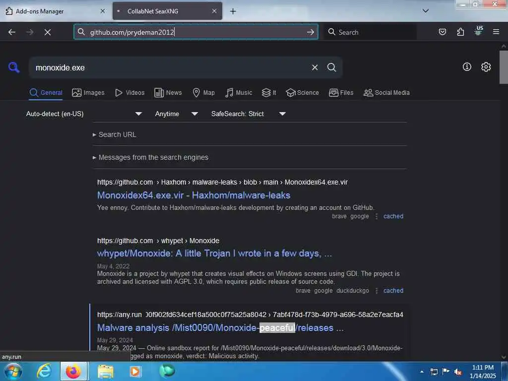The image size is (508, 381).
Task: Open the News category
Action: [168, 93]
